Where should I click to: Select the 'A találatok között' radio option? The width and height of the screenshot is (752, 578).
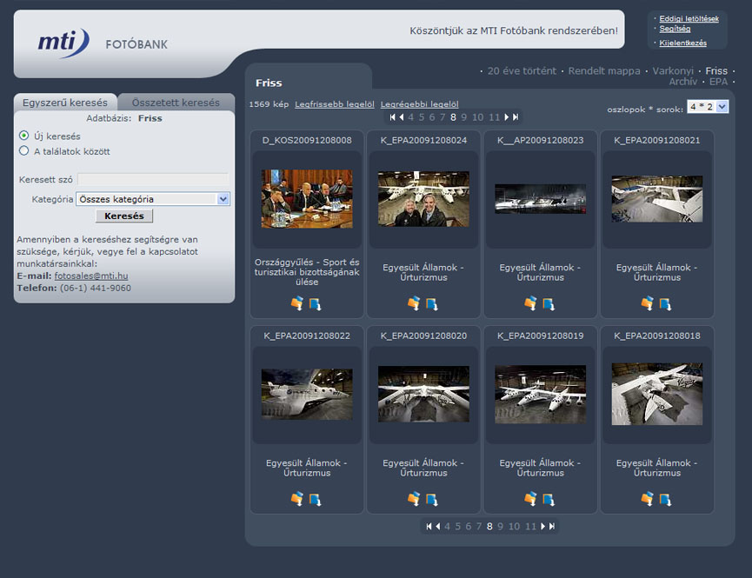[x=24, y=151]
